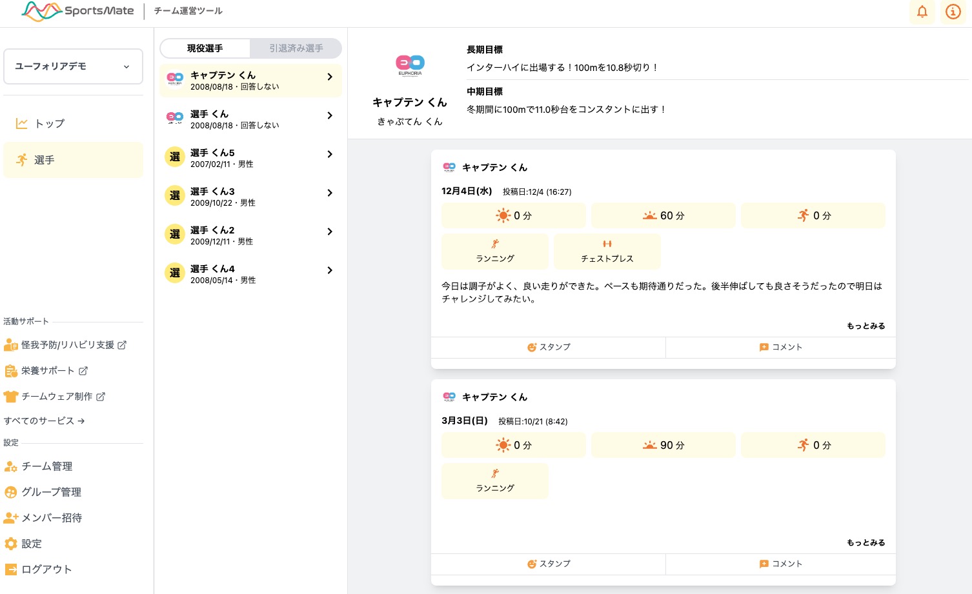The width and height of the screenshot is (972, 594).
Task: Click the 長期目標 goal text
Action: (562, 67)
